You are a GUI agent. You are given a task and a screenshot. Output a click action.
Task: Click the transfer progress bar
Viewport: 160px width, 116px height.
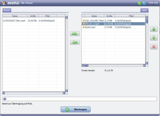tap(80, 99)
